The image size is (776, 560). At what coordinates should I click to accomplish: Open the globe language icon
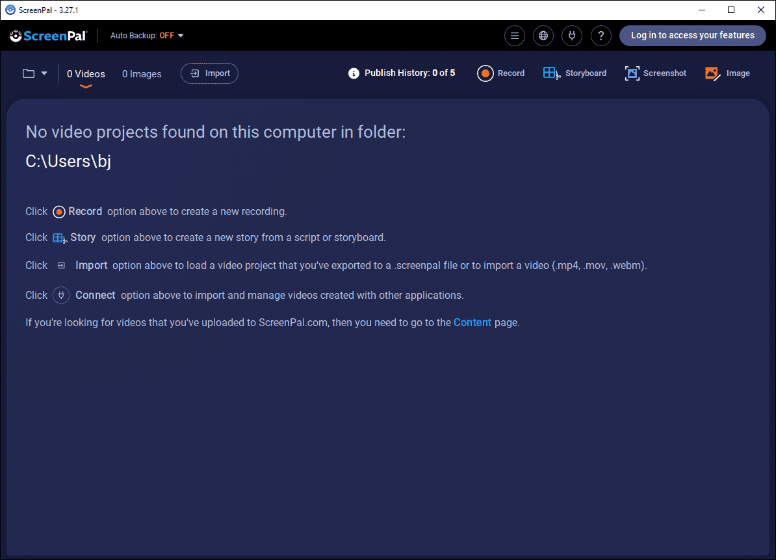[543, 36]
